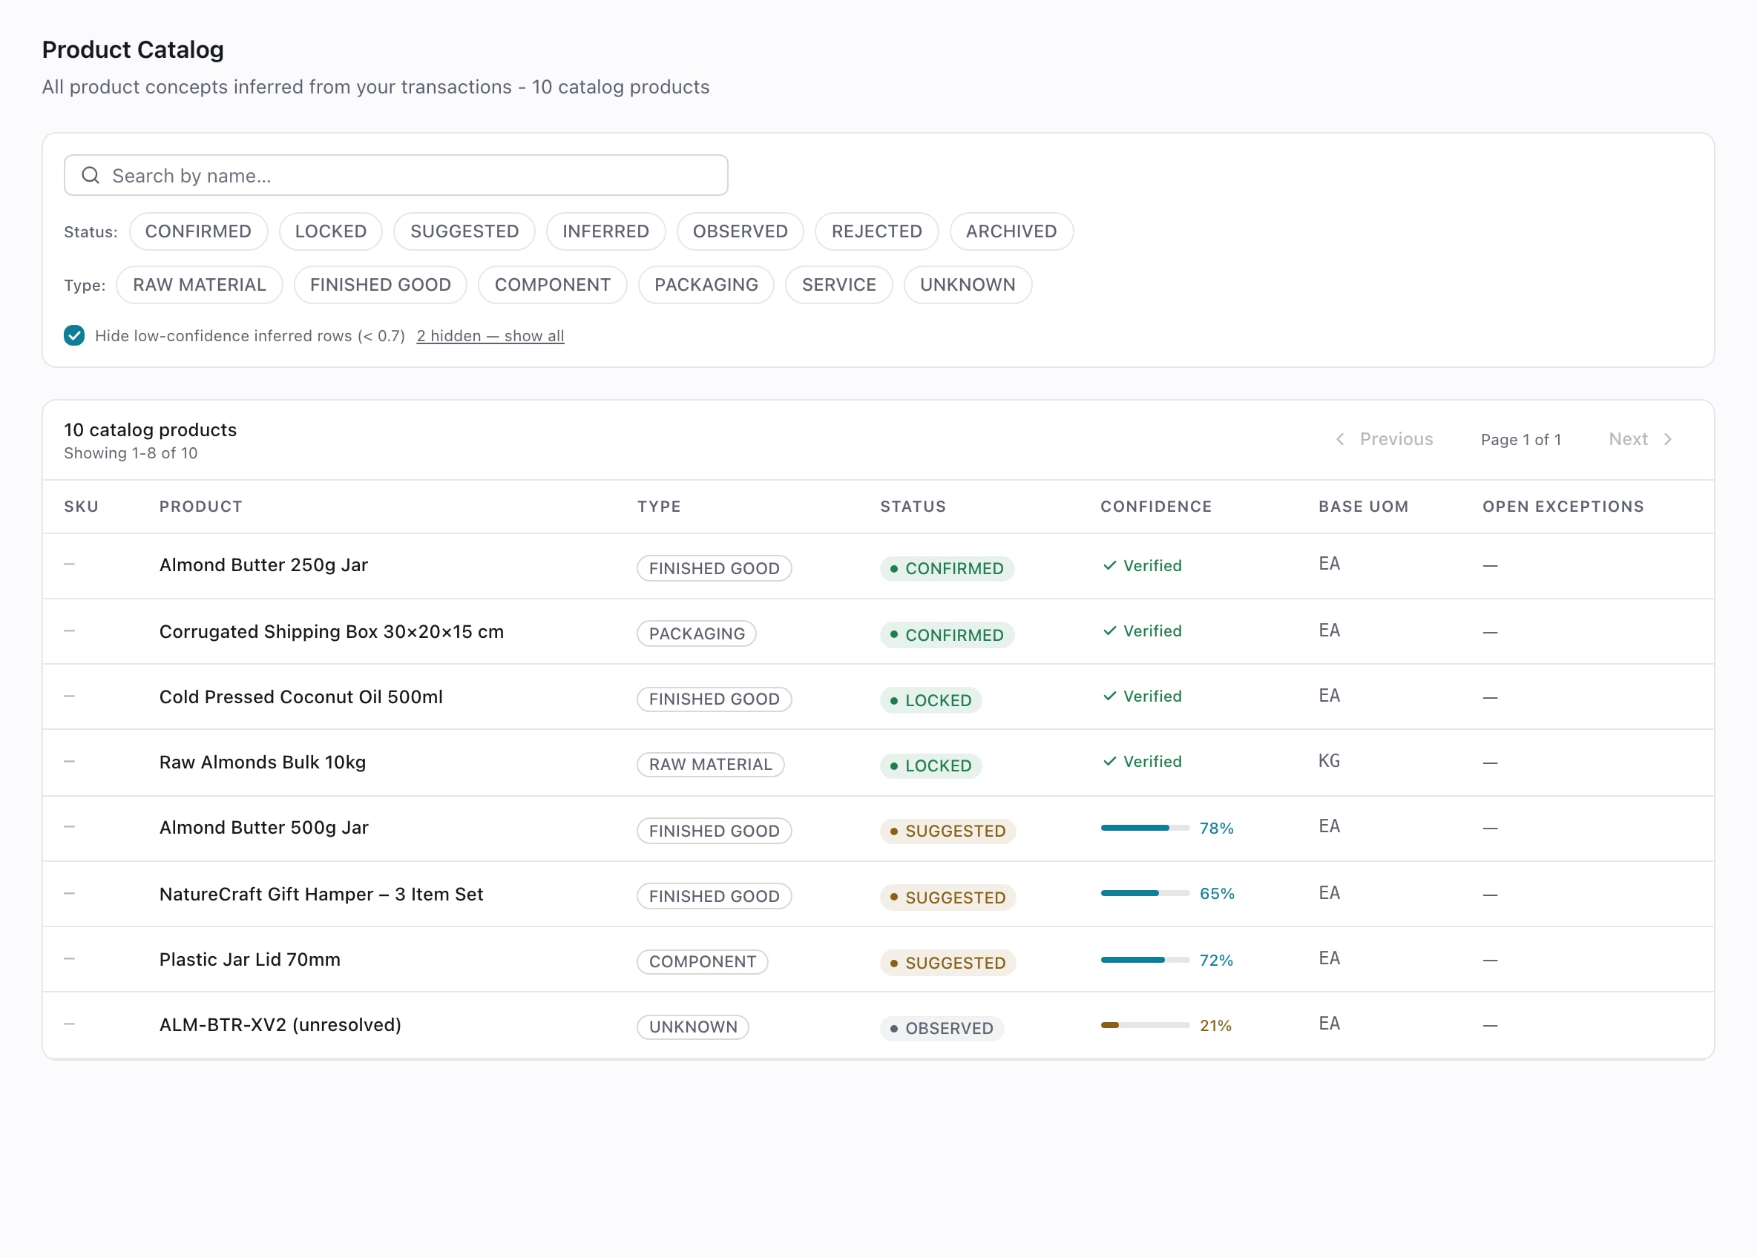Click Verified checkmark for Cold Pressed Coconut Oil

pyautogui.click(x=1109, y=696)
